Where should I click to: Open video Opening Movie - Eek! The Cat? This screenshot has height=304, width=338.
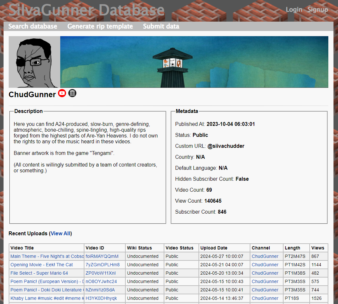(x=42, y=265)
